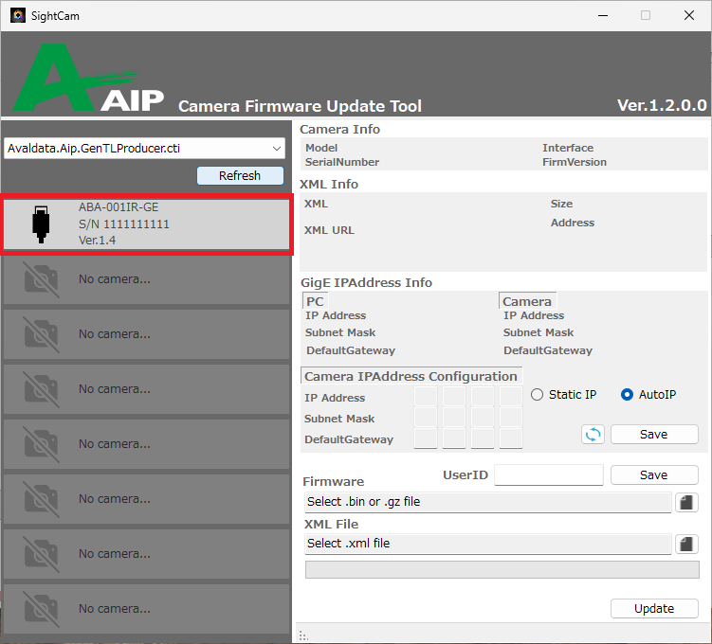Click the Camera Info heading

[x=339, y=129]
